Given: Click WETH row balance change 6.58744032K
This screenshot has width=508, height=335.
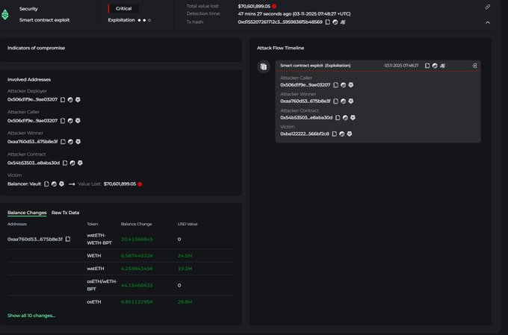Looking at the screenshot, I should 137,256.
